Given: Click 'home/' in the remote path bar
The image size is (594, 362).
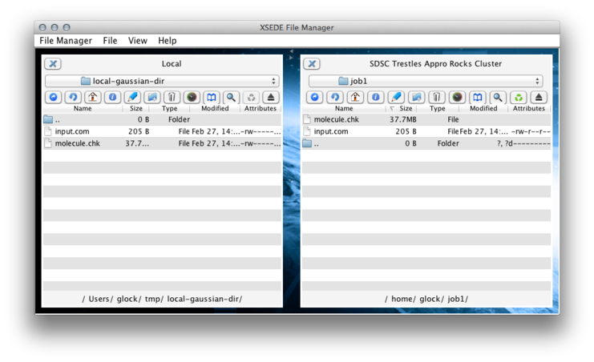Looking at the screenshot, I should 403,299.
